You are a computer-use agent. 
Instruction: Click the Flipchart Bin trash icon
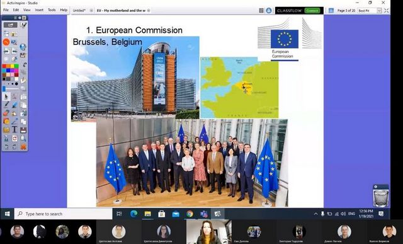point(380,195)
